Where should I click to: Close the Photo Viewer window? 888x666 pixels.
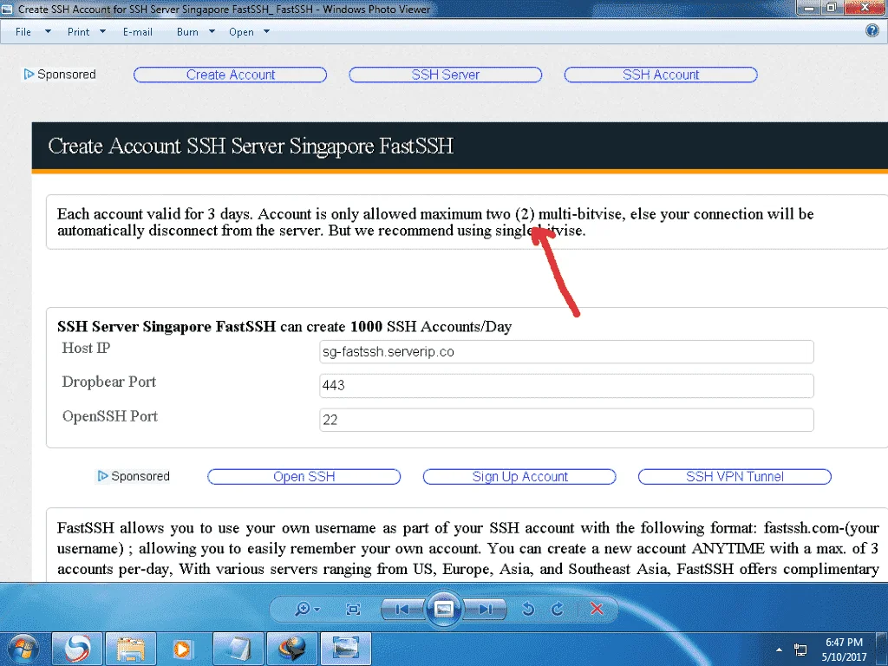[x=865, y=7]
